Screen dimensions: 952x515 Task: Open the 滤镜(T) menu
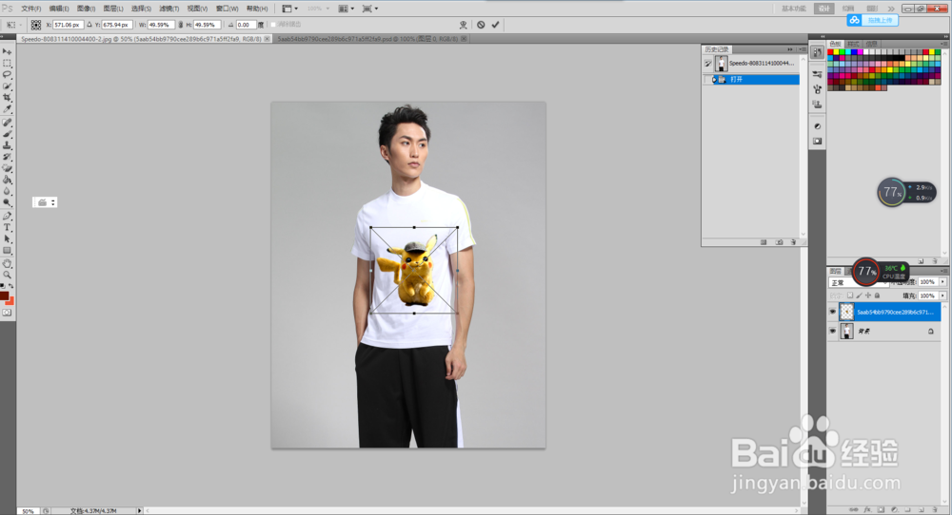(x=169, y=9)
